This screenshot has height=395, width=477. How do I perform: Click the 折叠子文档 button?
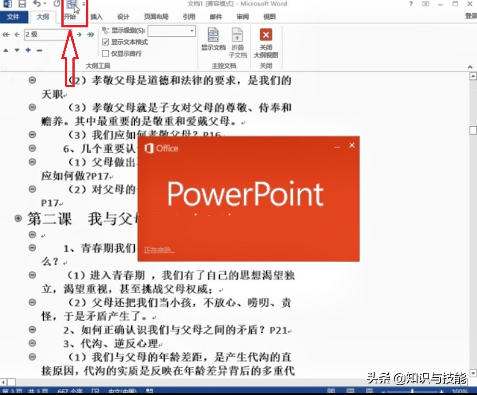[x=238, y=42]
